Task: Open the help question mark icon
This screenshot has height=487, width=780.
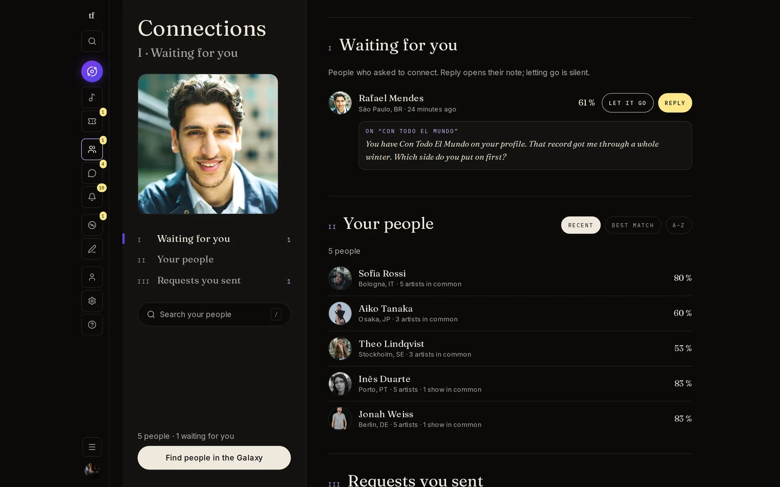Action: pos(92,325)
